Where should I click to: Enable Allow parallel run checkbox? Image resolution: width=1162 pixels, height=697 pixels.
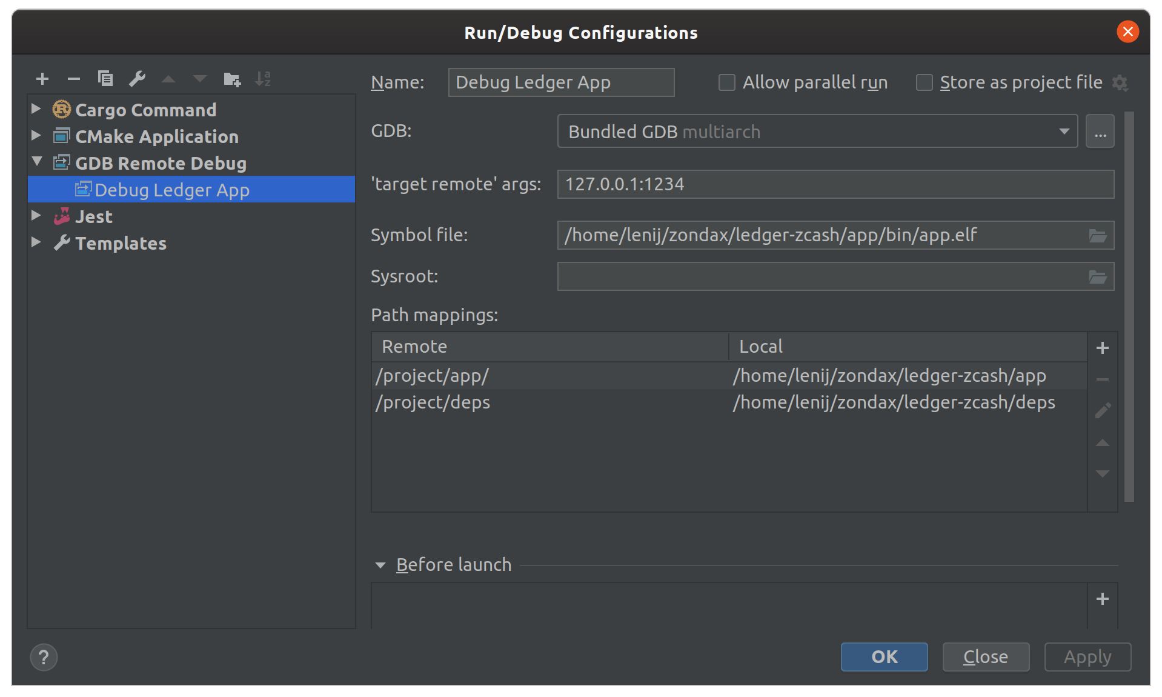727,82
